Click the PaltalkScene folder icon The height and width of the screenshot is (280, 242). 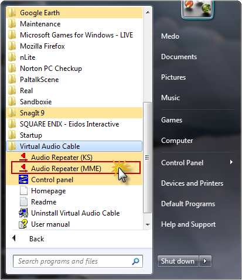(x=12, y=80)
